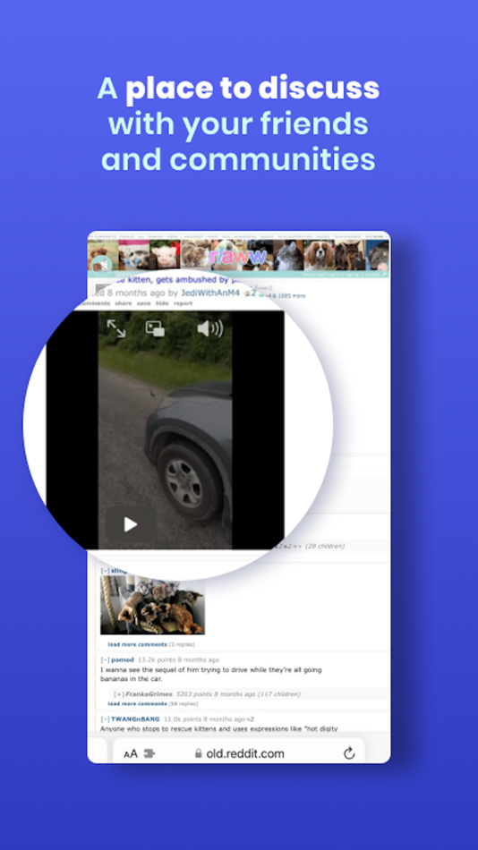Click the share link under the post

pos(124,303)
